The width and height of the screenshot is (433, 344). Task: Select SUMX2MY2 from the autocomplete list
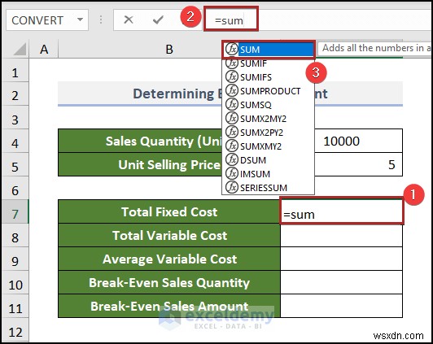pos(268,119)
